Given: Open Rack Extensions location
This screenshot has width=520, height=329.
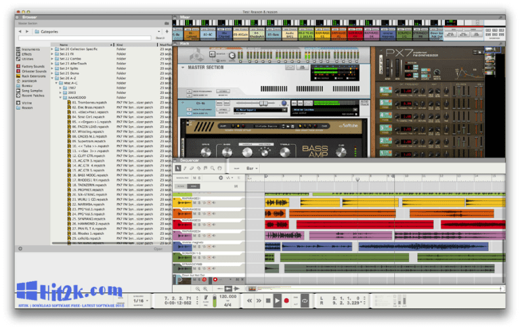Looking at the screenshot, I should (31, 76).
